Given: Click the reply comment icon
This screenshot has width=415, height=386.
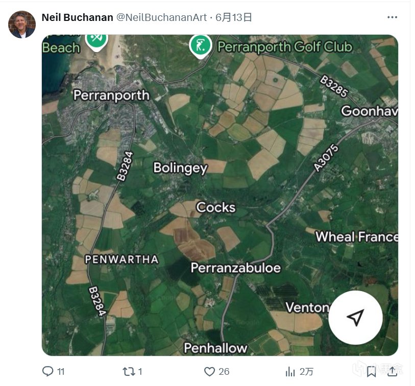Looking at the screenshot, I should [48, 371].
